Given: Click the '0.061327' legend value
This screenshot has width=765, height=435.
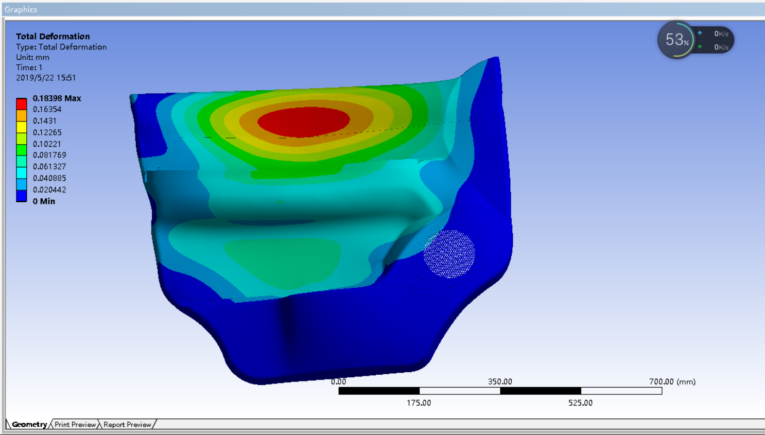Looking at the screenshot, I should click(x=49, y=167).
